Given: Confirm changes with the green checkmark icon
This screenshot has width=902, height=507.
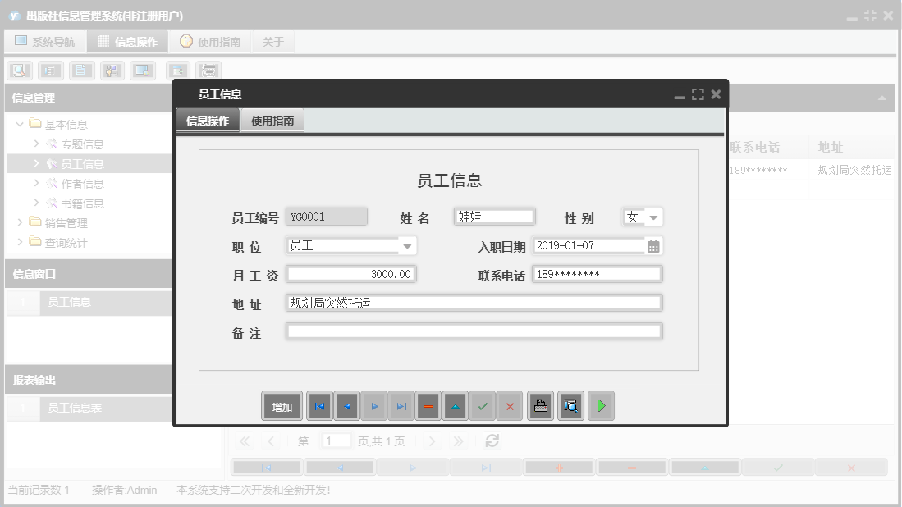Looking at the screenshot, I should pyautogui.click(x=482, y=405).
